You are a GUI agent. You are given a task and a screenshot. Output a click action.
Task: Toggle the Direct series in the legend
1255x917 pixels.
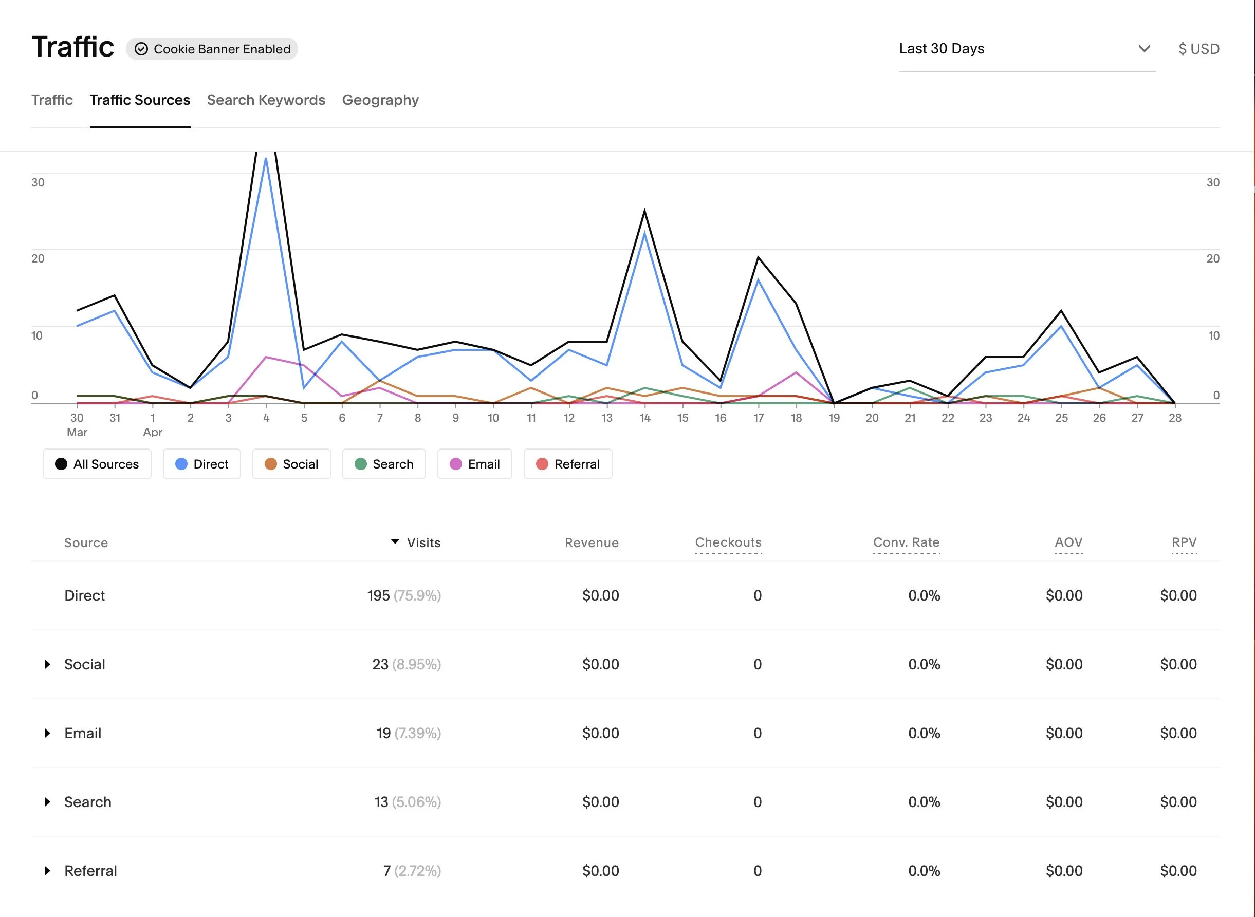click(201, 464)
